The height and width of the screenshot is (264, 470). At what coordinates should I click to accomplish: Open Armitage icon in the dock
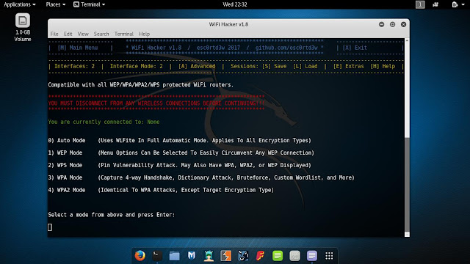[209, 256]
